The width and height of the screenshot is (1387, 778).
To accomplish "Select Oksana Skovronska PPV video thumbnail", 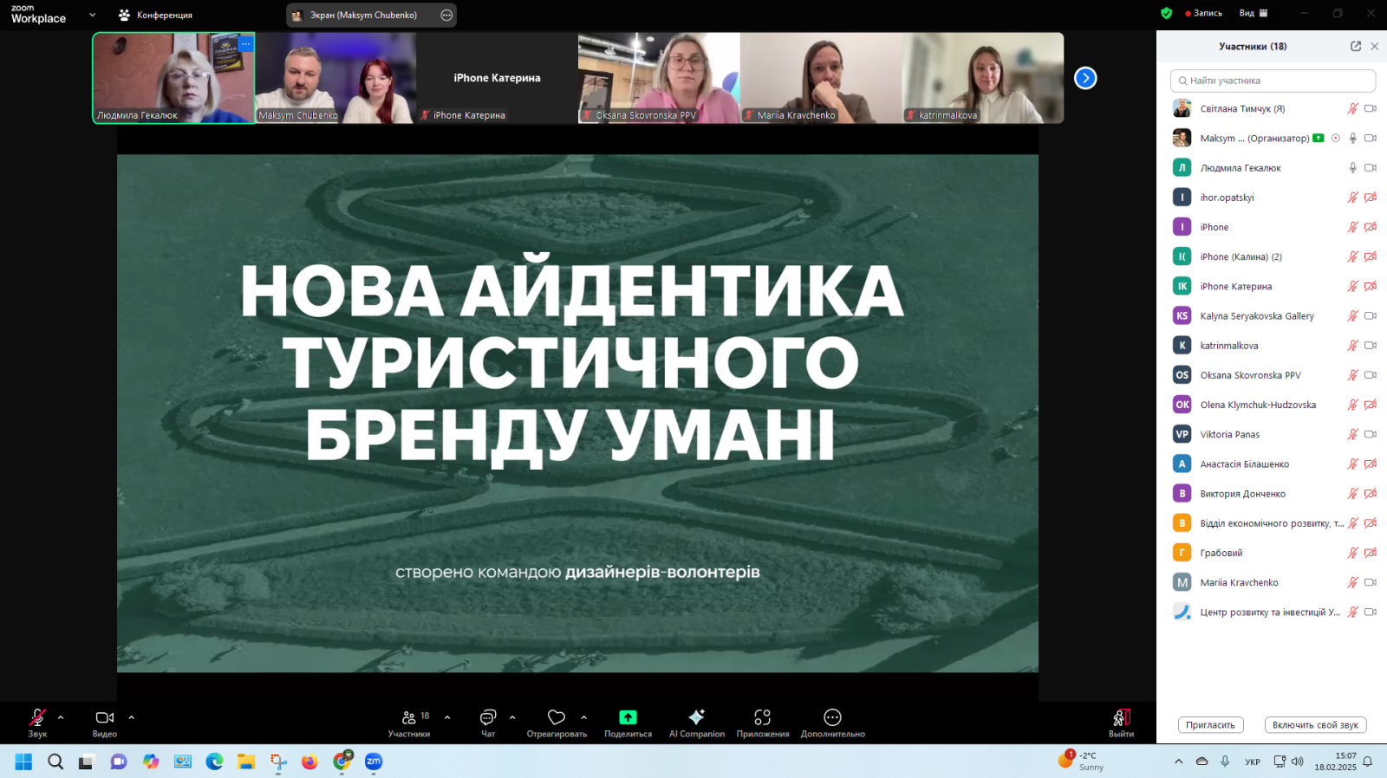I will (659, 78).
